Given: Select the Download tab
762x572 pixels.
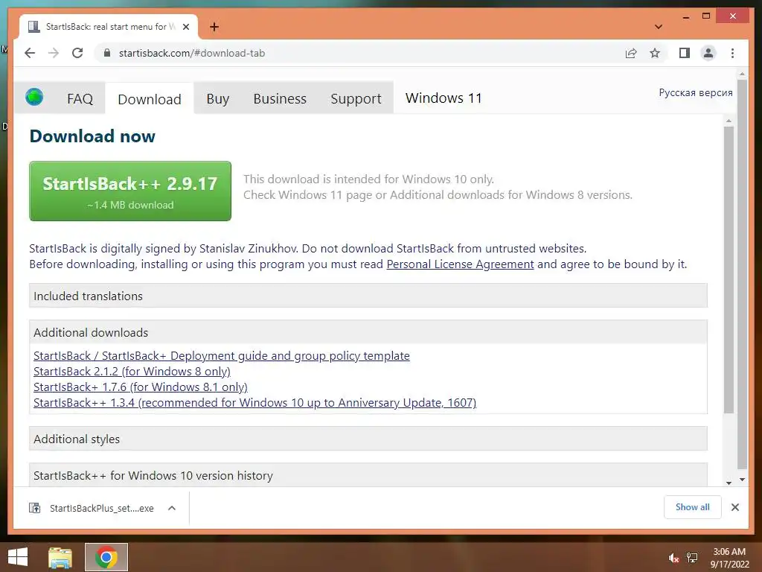Looking at the screenshot, I should 149,99.
